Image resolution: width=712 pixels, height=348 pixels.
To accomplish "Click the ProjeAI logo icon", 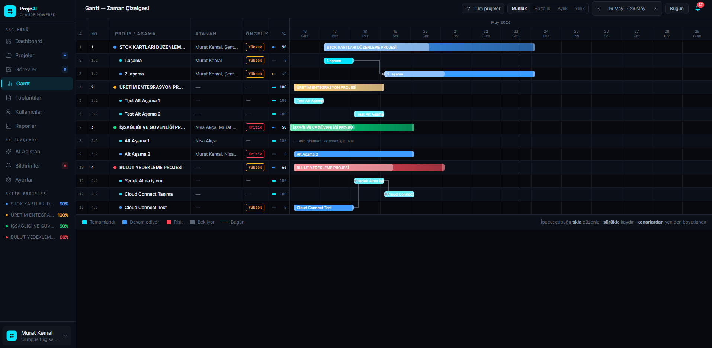I will [x=10, y=11].
